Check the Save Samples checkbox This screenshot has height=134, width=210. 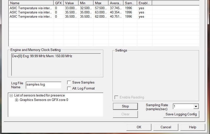pos(69,83)
